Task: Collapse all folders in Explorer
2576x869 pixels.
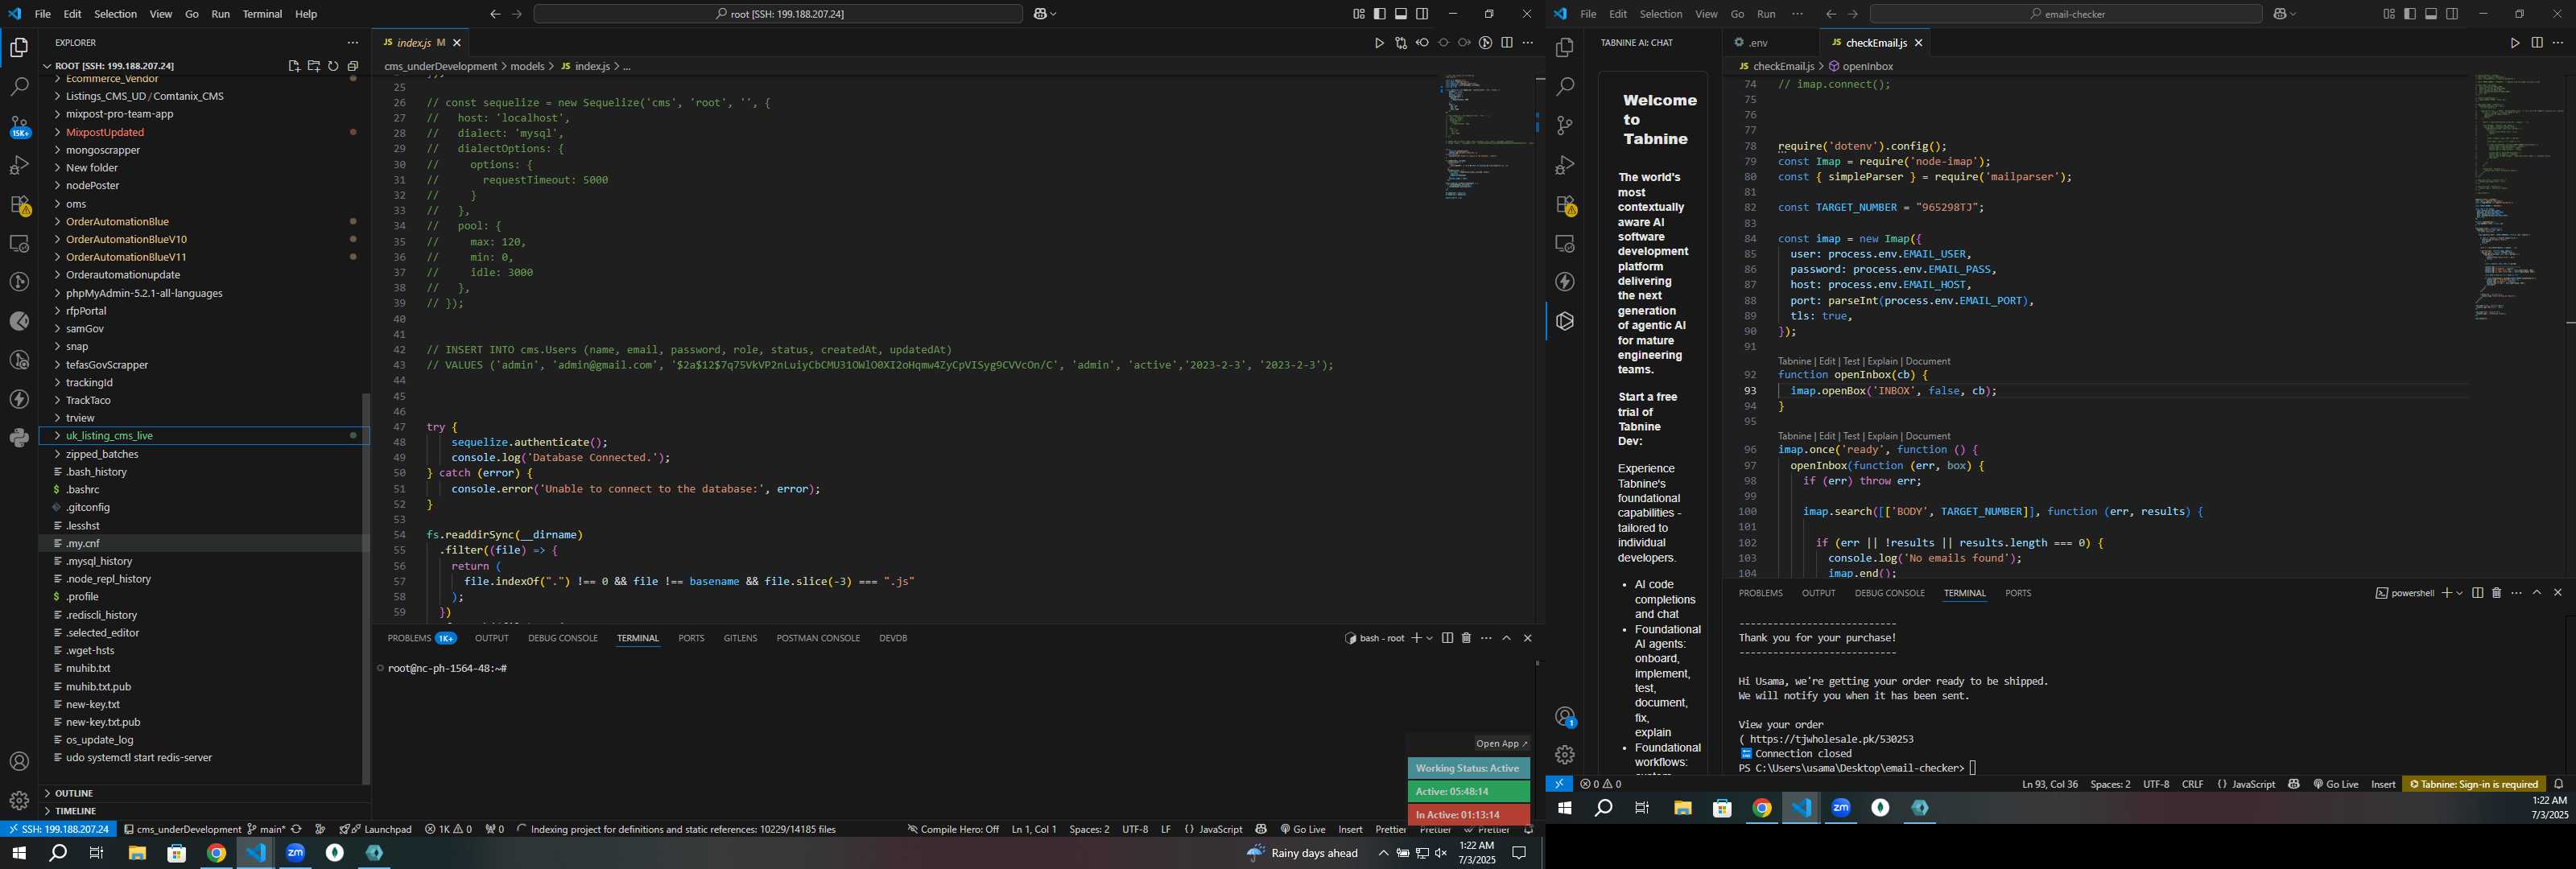Action: click(353, 66)
